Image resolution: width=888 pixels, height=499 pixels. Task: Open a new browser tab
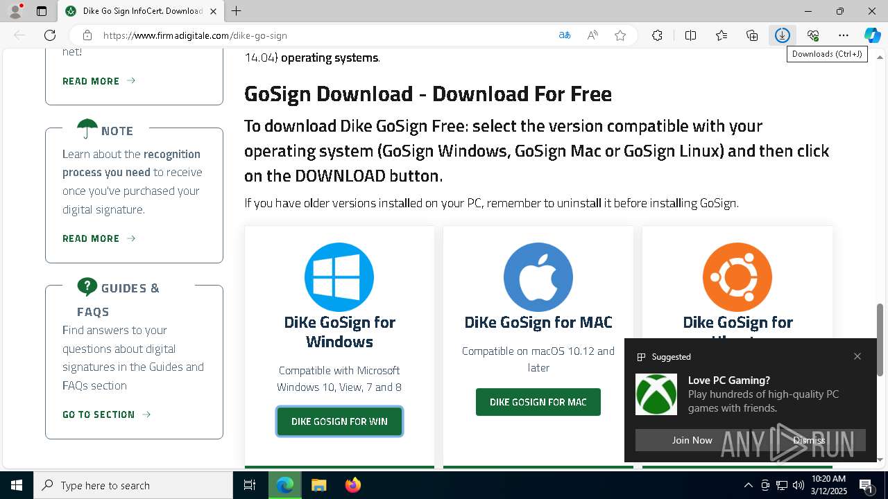[x=237, y=11]
